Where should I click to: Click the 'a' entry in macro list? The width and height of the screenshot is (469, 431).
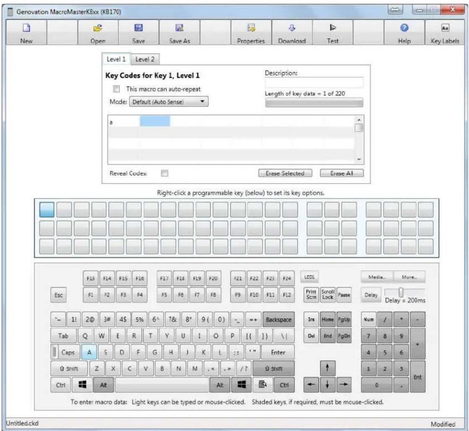111,122
